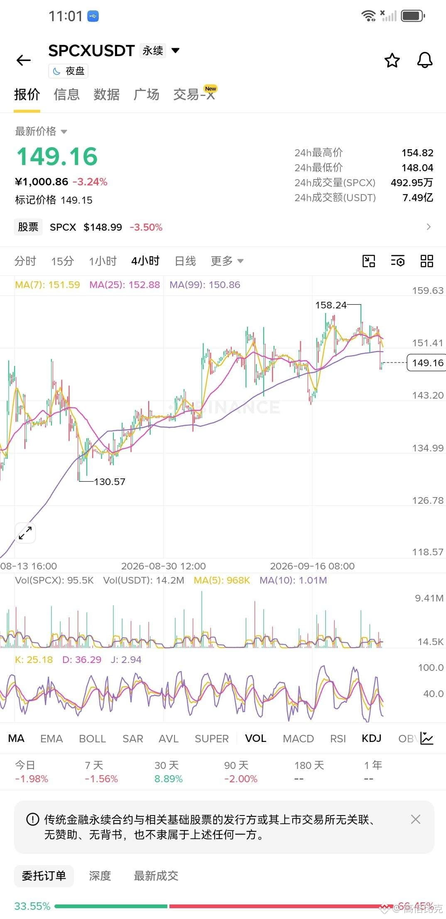Screen dimensions: 446x919
Task: Add SPCXUSDT to favorites with star
Action: [x=392, y=60]
